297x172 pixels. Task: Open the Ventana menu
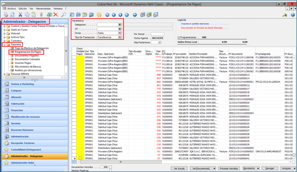58,8
